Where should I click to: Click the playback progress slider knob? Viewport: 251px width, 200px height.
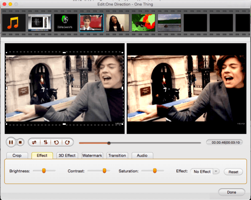109,143
